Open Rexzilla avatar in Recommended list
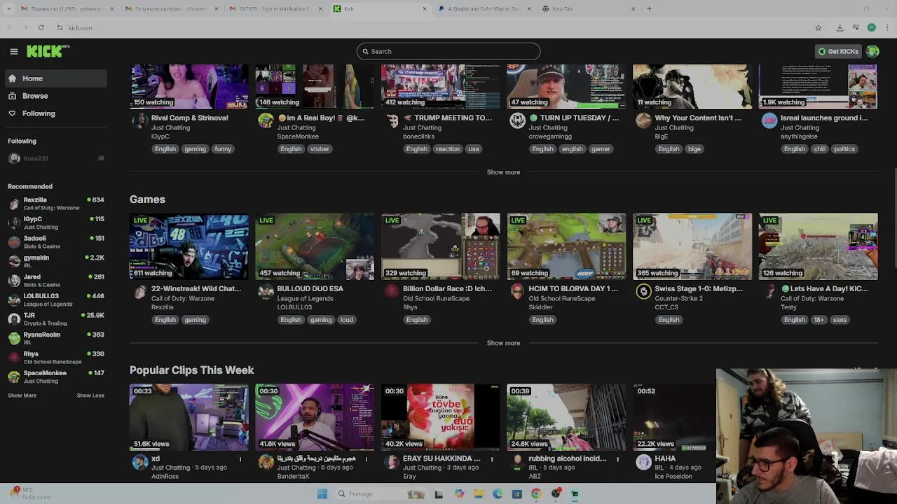The height and width of the screenshot is (504, 897). coord(14,204)
